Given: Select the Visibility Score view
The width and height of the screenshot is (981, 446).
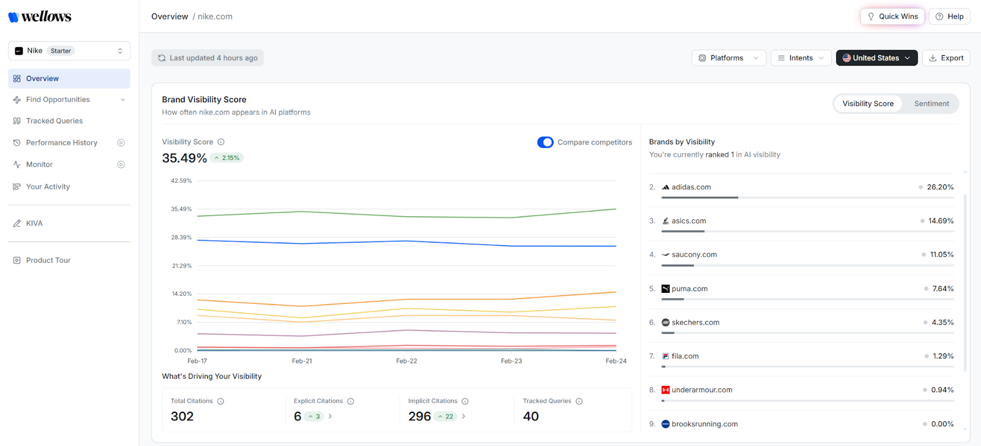Looking at the screenshot, I should click(868, 104).
